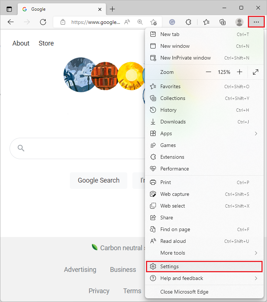267x302 pixels.
Task: Select New tab from the menu
Action: (x=204, y=34)
